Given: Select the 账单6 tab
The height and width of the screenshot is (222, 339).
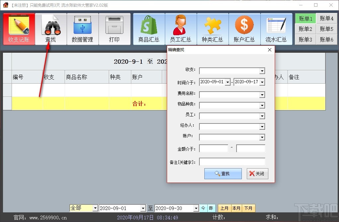Looking at the screenshot, I should tap(327, 39).
